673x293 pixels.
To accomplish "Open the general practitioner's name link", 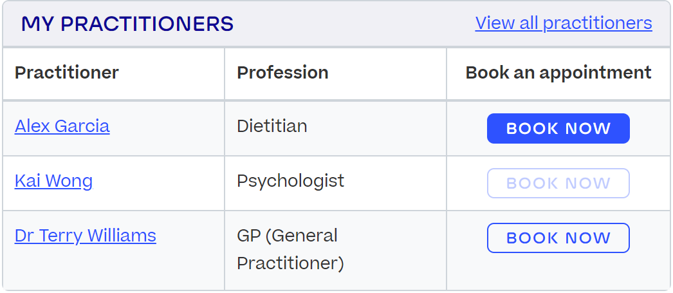I will pos(85,236).
